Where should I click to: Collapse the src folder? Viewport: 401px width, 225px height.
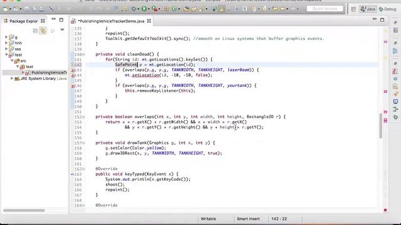[x=12, y=61]
